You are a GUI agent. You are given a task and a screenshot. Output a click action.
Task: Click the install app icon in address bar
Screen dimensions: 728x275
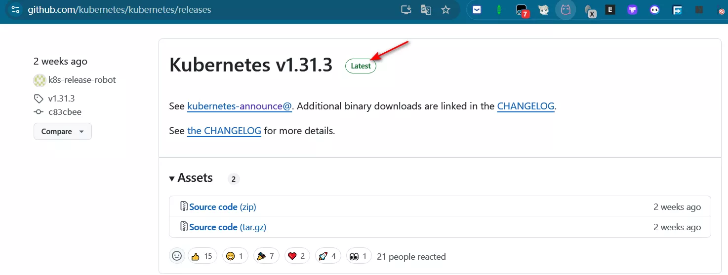point(406,10)
